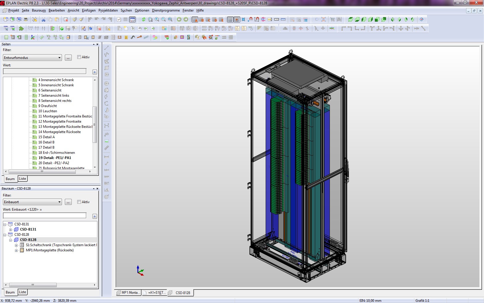Screen dimensions: 484x303
Task: Expand the S1:Schaltschrank tree node
Action: click(x=16, y=245)
